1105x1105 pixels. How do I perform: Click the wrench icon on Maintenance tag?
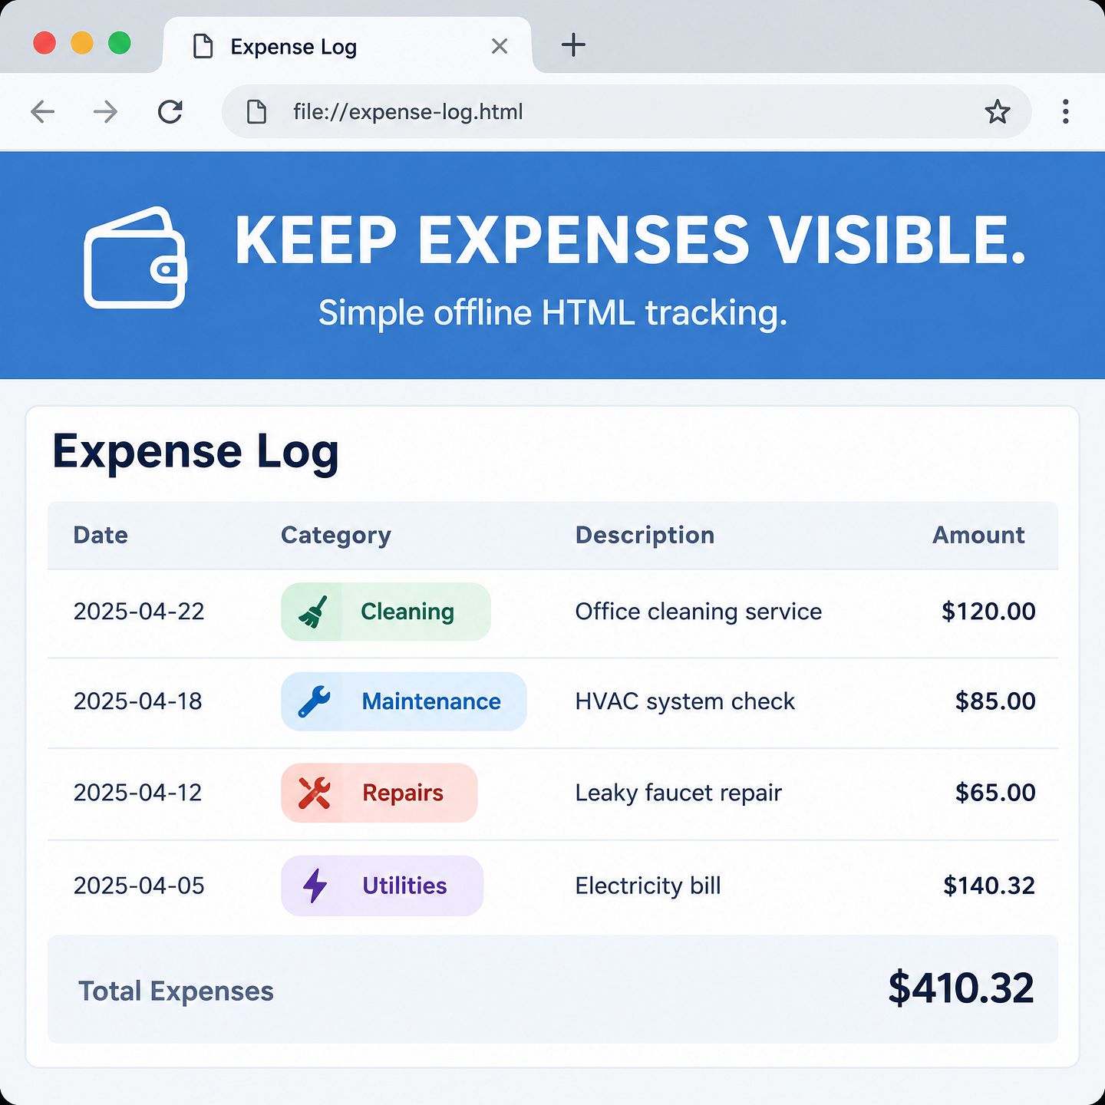314,701
